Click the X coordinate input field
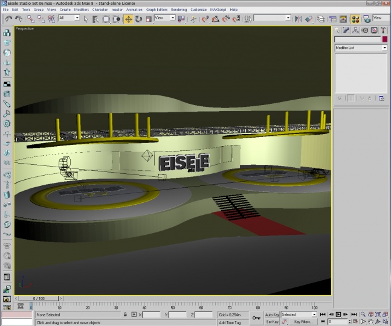This screenshot has width=391, height=326. [x=151, y=315]
